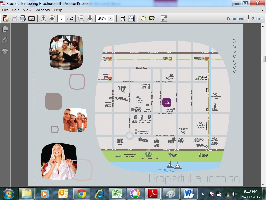This screenshot has height=200, width=266.
Task: Open the page thumbnails panel
Action: pos(5,29)
